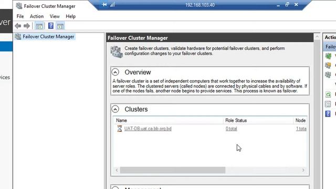Click the up arrow of the center pane's vertical scrollbar
Viewport: 336px width, 189px height.
[x=317, y=37]
